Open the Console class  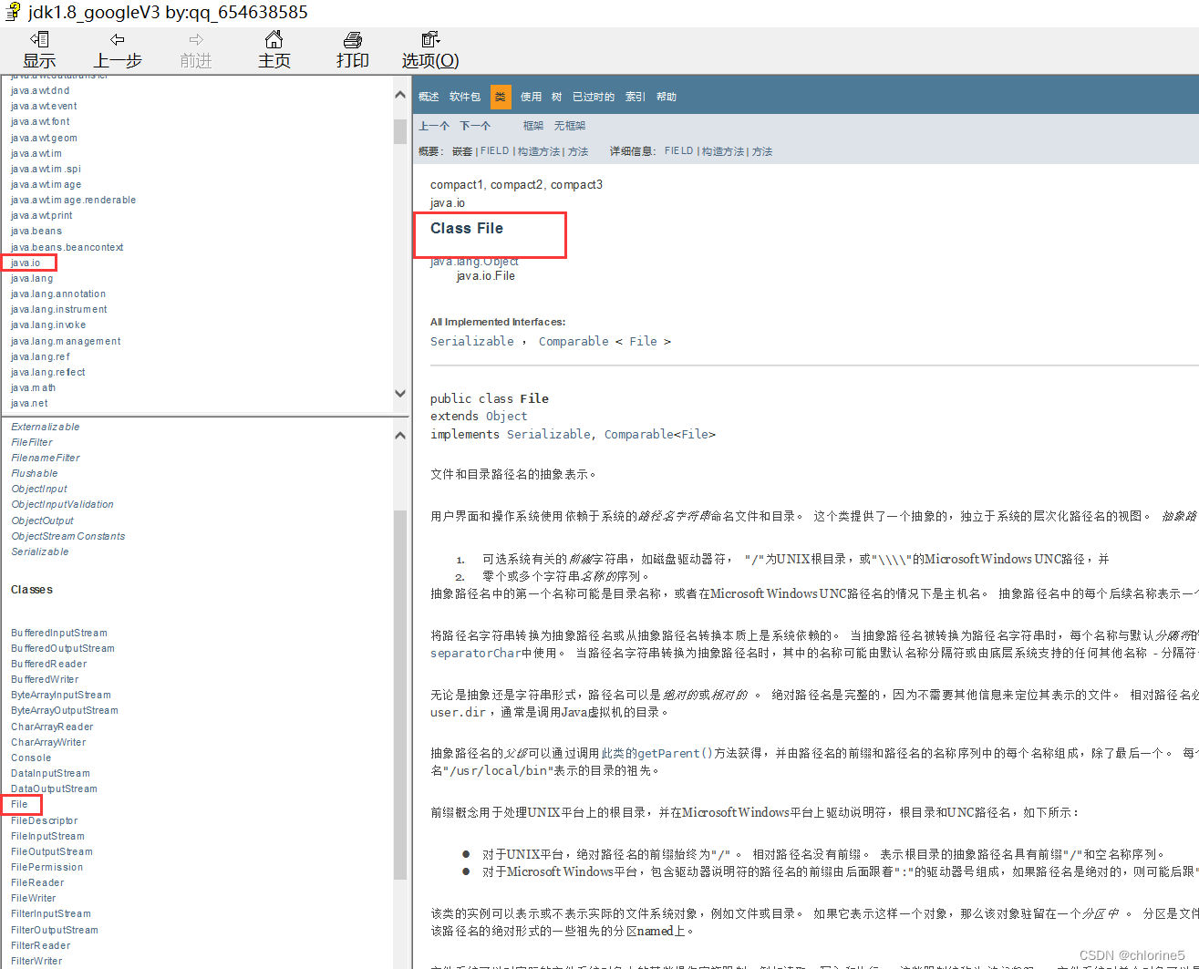(x=31, y=758)
